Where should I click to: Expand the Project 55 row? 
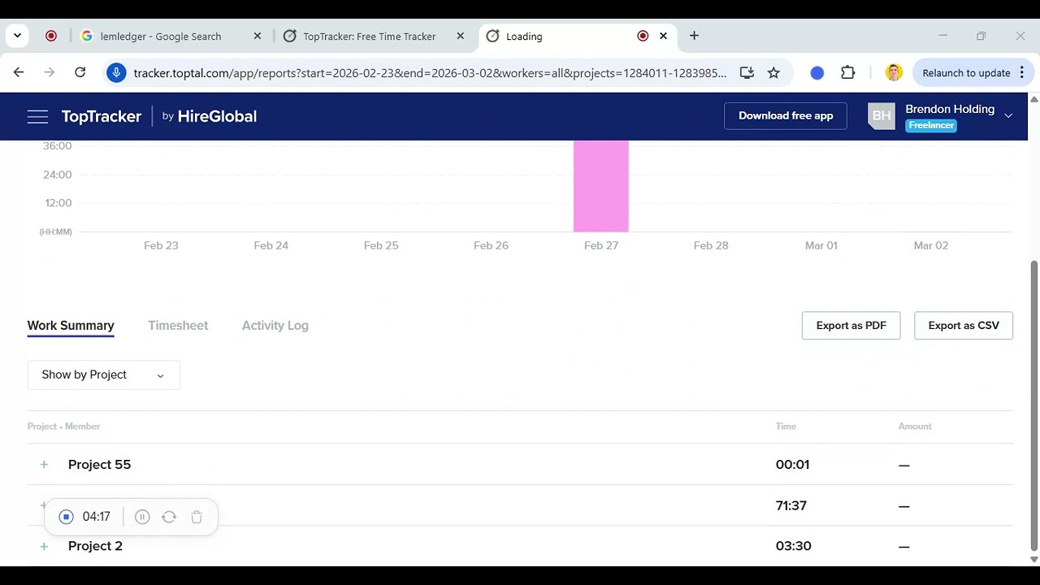pos(44,465)
